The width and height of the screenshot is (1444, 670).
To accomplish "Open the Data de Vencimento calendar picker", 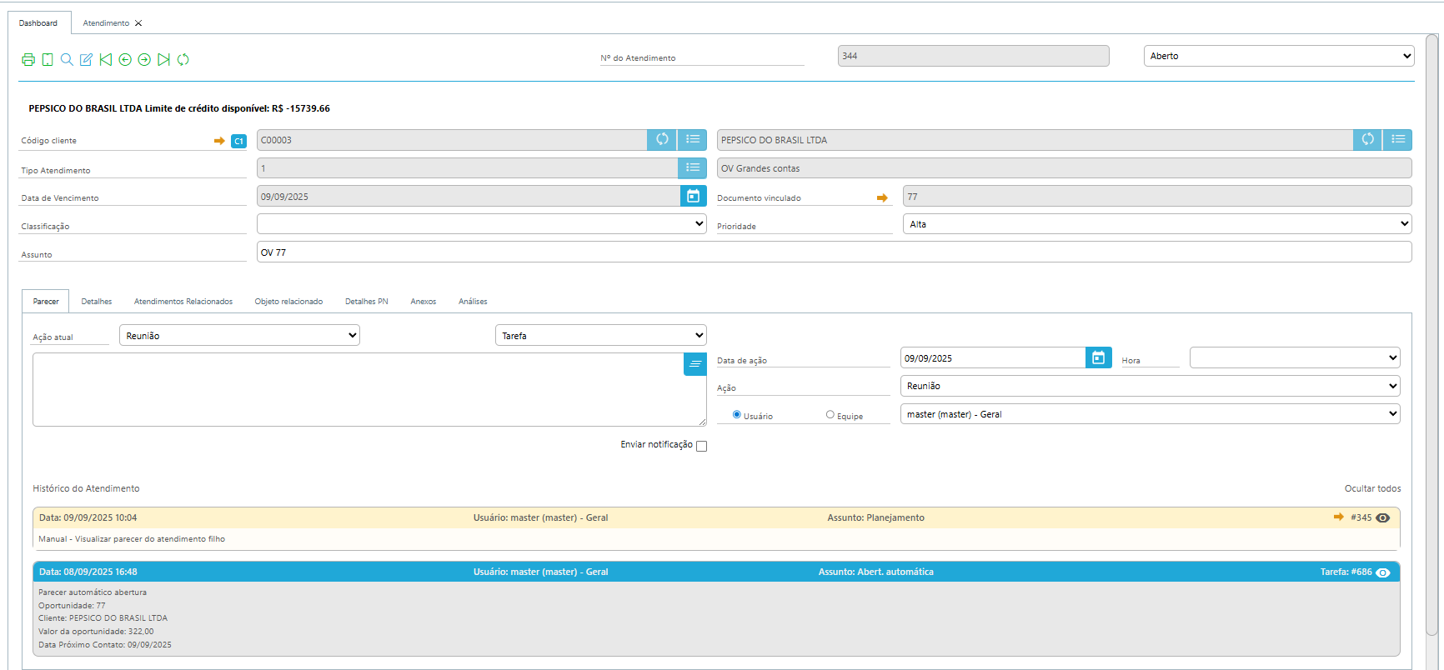I will 693,196.
